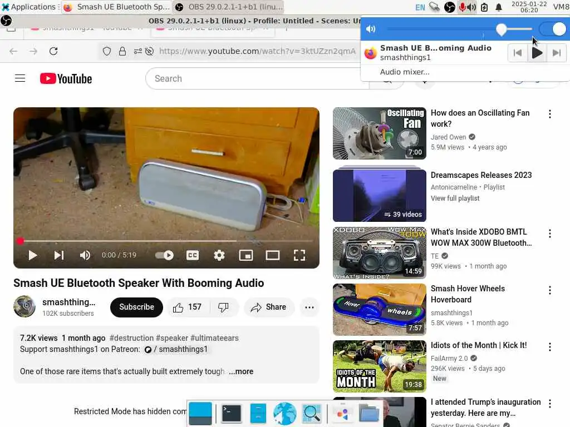Image resolution: width=570 pixels, height=427 pixels.
Task: Open Oscillating Fan video thumbnail
Action: (x=379, y=133)
